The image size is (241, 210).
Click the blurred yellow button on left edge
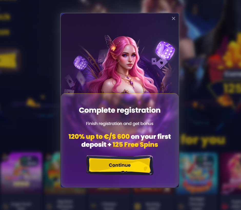8,60
